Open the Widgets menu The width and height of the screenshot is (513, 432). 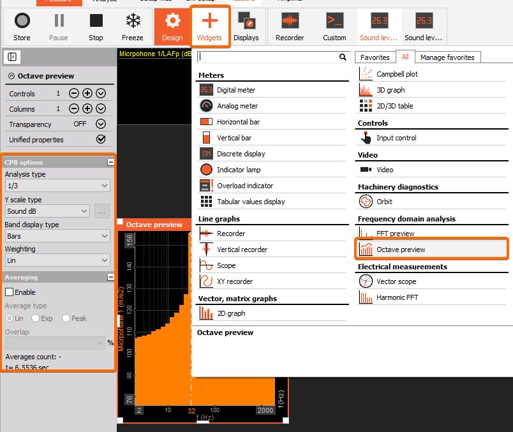tap(209, 27)
